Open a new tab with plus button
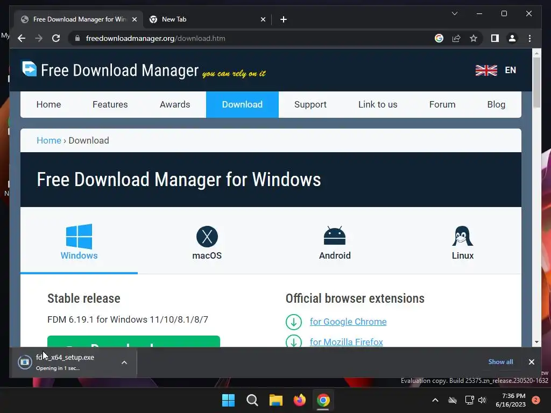Viewport: 551px width, 413px height. point(284,19)
